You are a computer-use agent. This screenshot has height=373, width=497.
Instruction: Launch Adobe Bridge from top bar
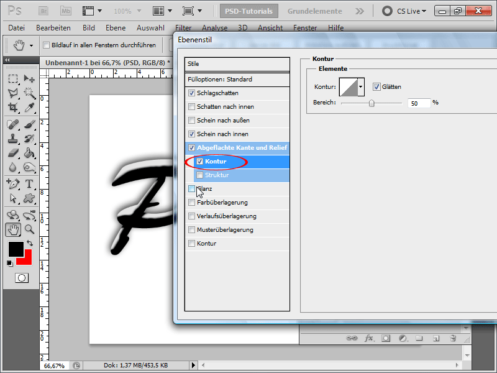point(43,11)
